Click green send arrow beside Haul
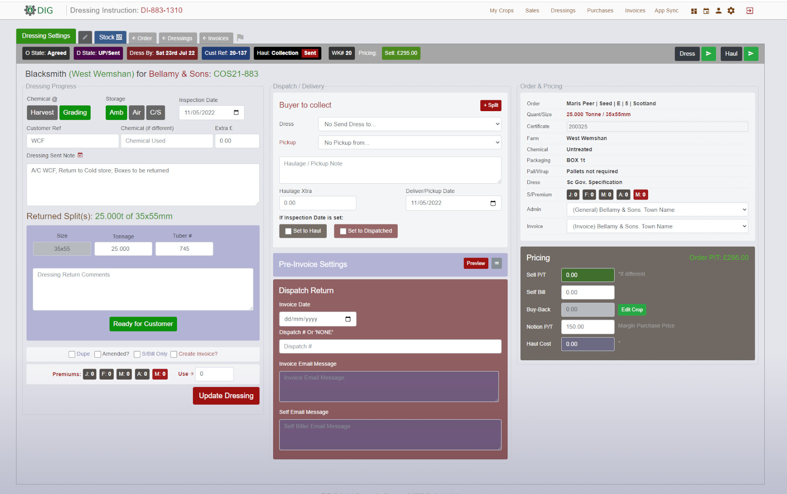Image resolution: width=787 pixels, height=494 pixels. [751, 54]
